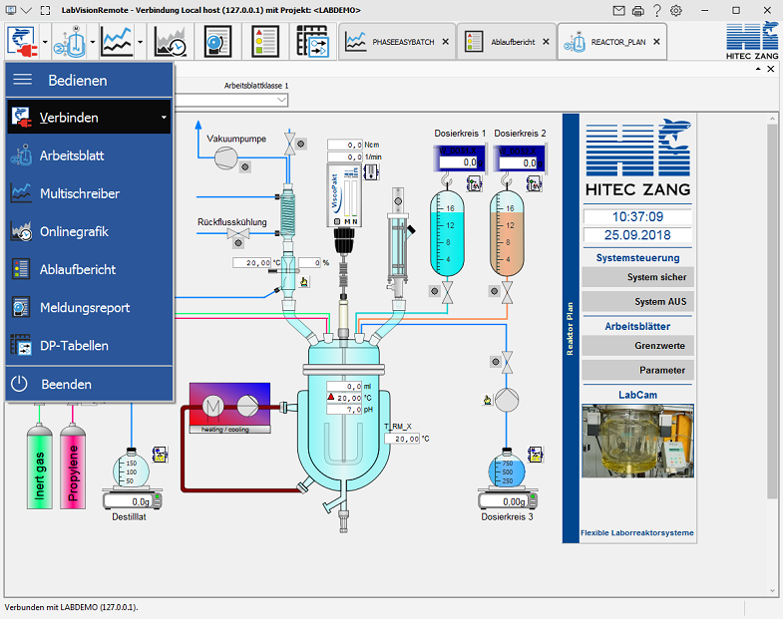Image resolution: width=783 pixels, height=619 pixels.
Task: Open the Parameter worksheet button
Action: click(x=637, y=370)
